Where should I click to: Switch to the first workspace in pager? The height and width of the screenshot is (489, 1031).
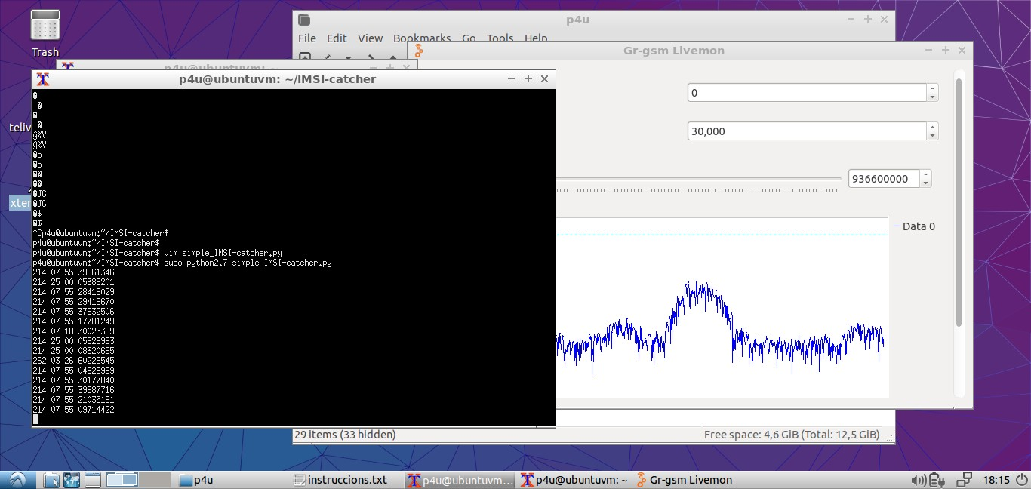pyautogui.click(x=122, y=480)
